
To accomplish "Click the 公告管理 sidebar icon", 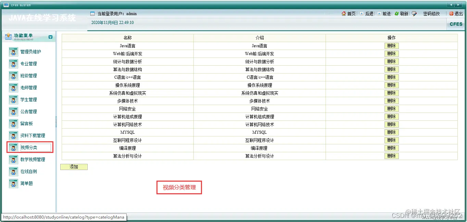I will point(13,112).
